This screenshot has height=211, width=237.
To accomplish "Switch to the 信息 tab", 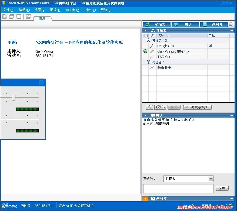I will [42, 18].
